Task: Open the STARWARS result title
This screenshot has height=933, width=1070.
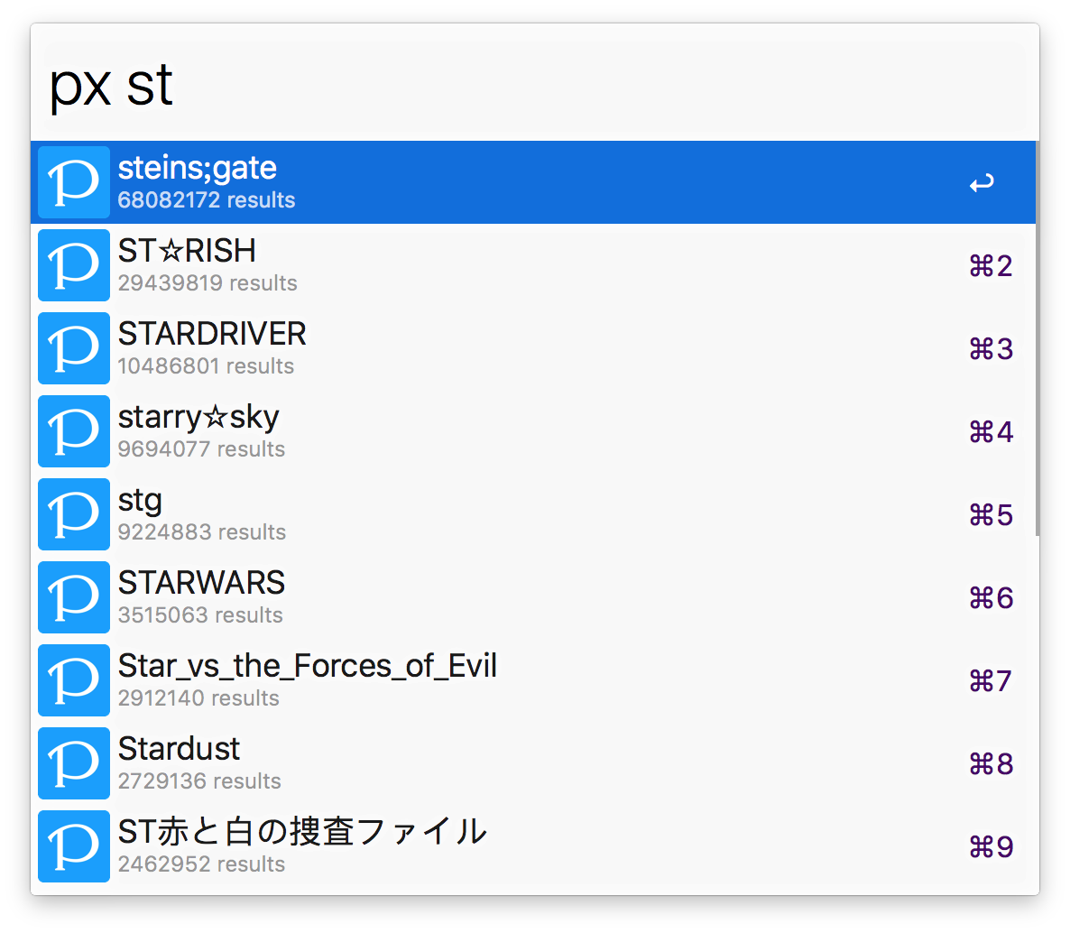Action: tap(201, 583)
